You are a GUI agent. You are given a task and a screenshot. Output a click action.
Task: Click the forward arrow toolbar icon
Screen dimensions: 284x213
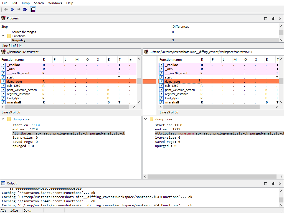click(x=19, y=9)
